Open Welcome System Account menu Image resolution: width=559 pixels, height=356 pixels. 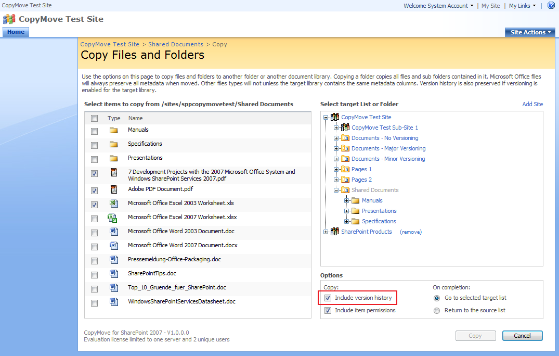pyautogui.click(x=438, y=6)
